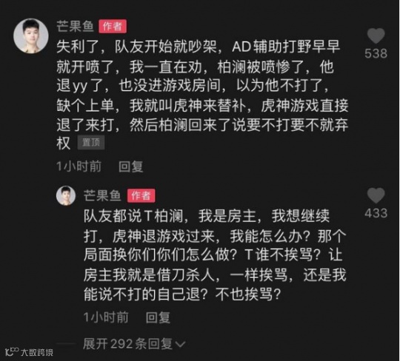The width and height of the screenshot is (400, 361).
Task: Click the 1小时前 timestamp under the nested reply
Action: [x=106, y=317]
